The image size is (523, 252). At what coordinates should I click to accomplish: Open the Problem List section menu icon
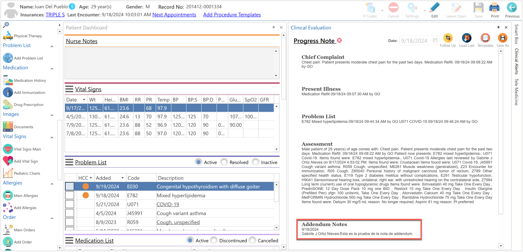point(69,162)
